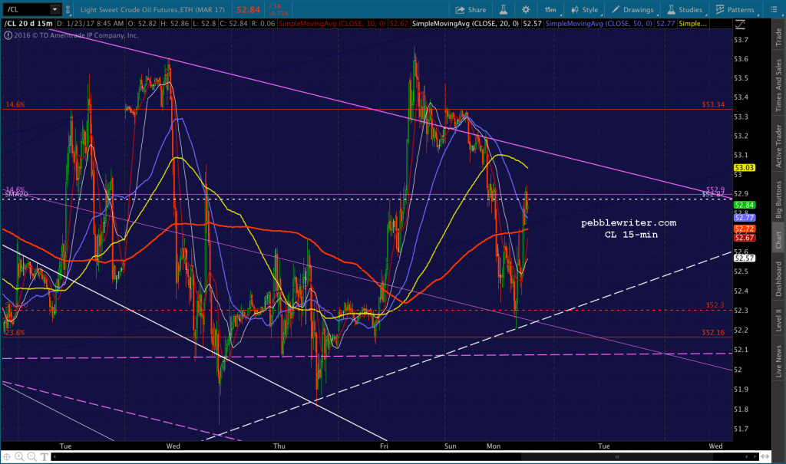Viewport: 786px width, 464px height.
Task: Click the scrollbar left arrow near right end
Action: (x=747, y=456)
